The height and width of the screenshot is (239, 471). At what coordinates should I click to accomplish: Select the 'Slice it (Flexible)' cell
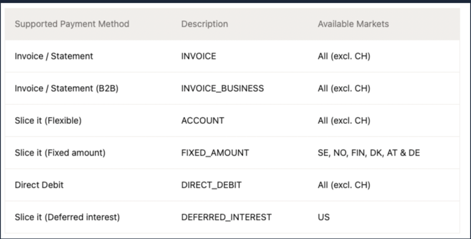[48, 120]
